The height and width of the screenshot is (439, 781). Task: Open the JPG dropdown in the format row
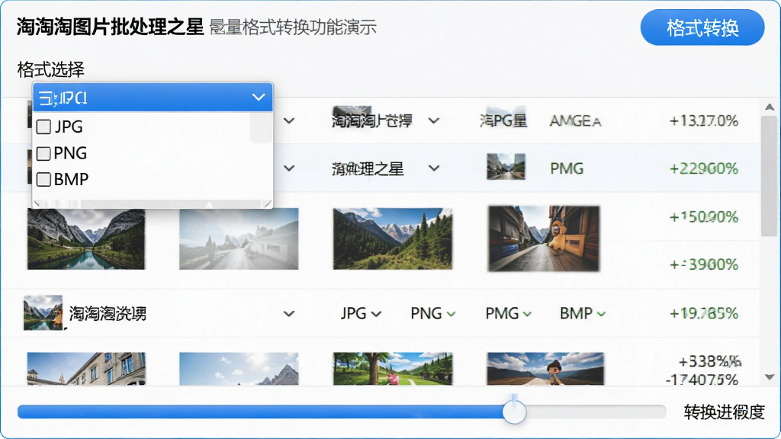tap(361, 313)
